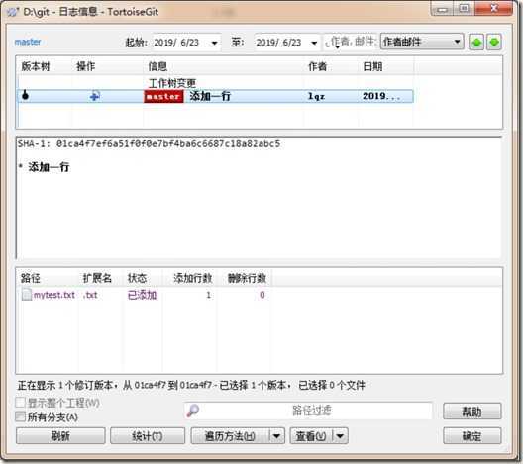The image size is (523, 464).
Task: Click the green up arrow button
Action: 476,43
